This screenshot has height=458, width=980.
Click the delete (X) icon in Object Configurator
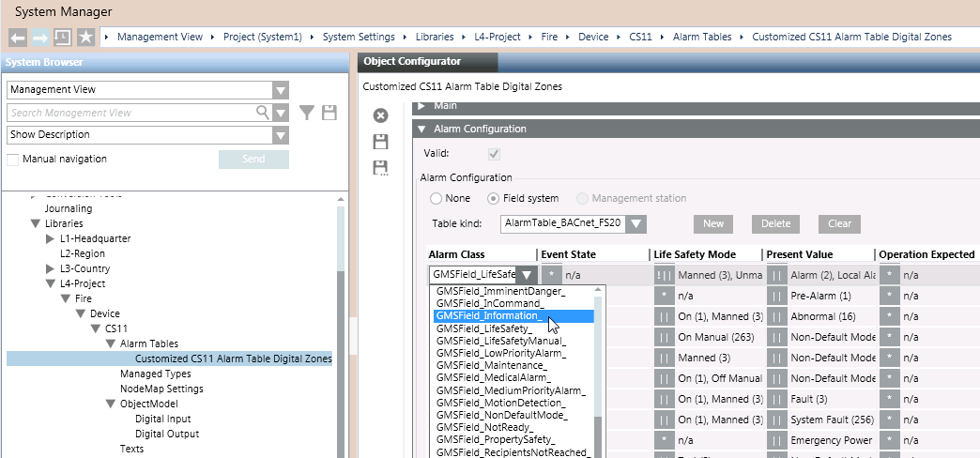(380, 116)
